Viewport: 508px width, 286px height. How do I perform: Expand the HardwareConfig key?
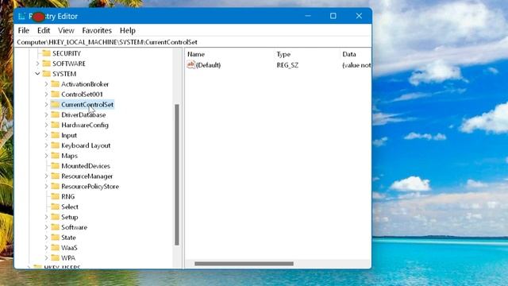(46, 125)
